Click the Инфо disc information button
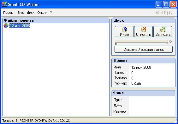The image size is (178, 124). 124,32
